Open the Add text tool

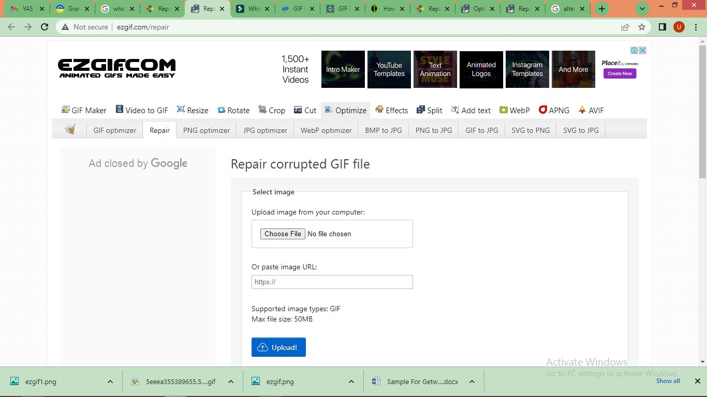470,110
